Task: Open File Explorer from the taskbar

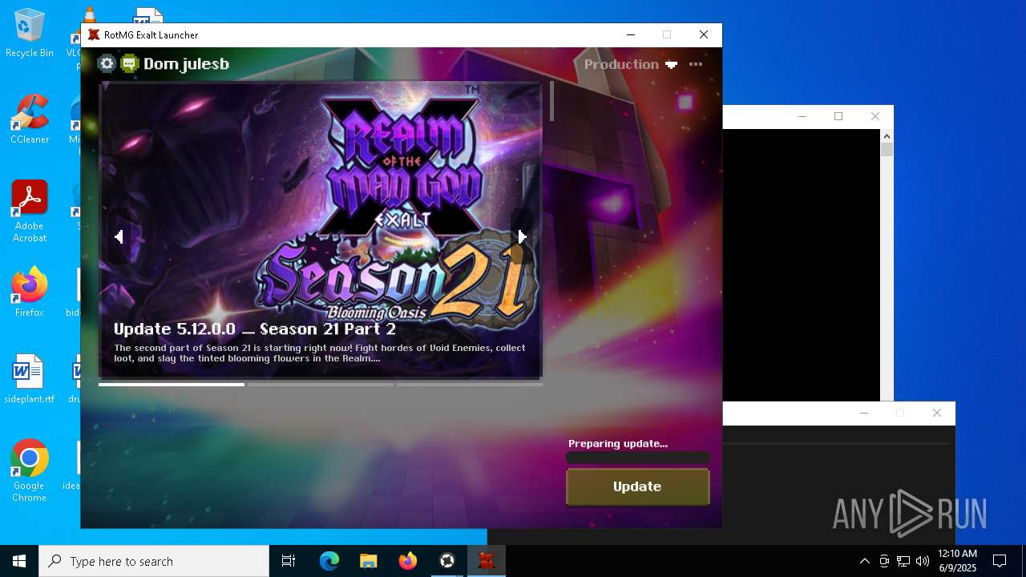Action: point(369,561)
